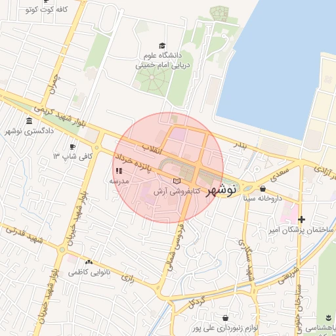Select the انقلاب street label
336x336 pixels.
[152, 149]
